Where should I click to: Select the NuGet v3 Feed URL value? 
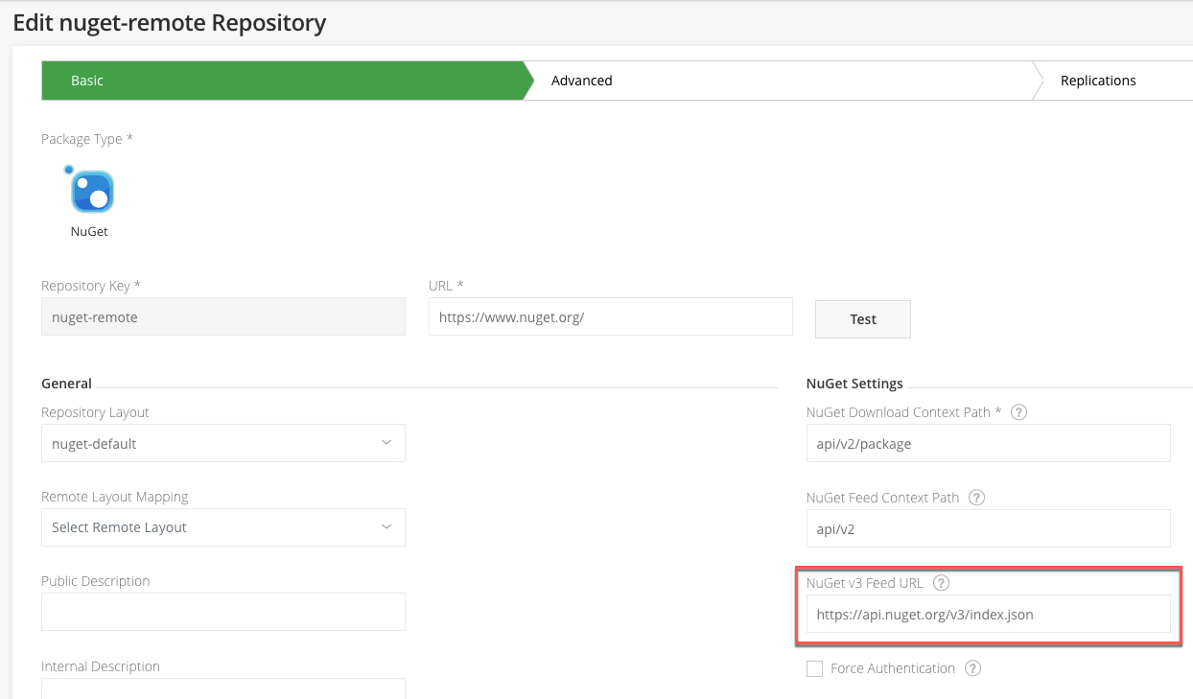pyautogui.click(x=988, y=614)
